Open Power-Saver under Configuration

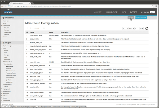click(10, 78)
